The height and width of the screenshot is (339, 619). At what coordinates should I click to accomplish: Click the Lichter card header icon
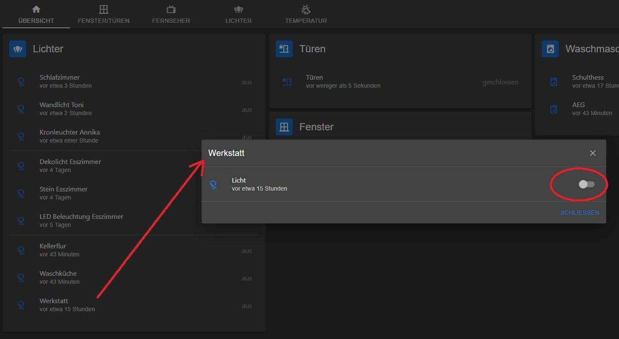click(18, 49)
